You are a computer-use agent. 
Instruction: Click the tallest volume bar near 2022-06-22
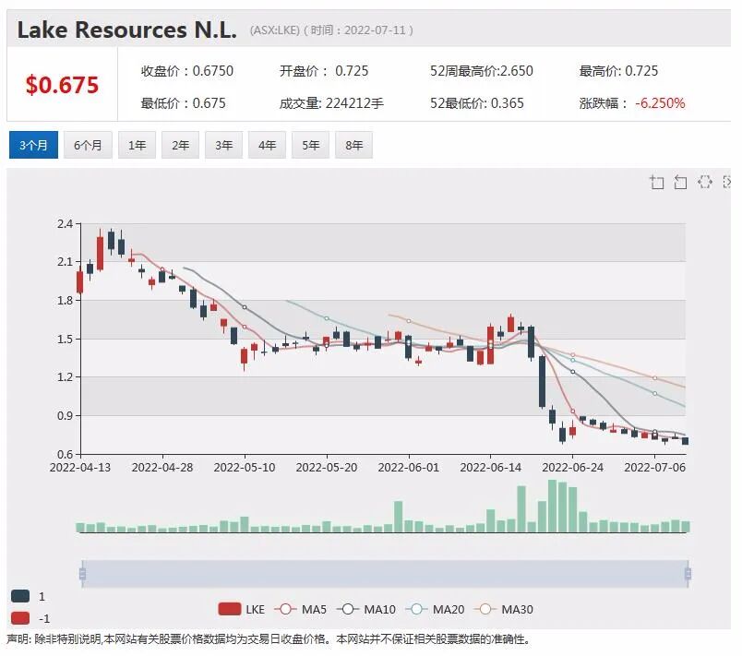click(552, 507)
